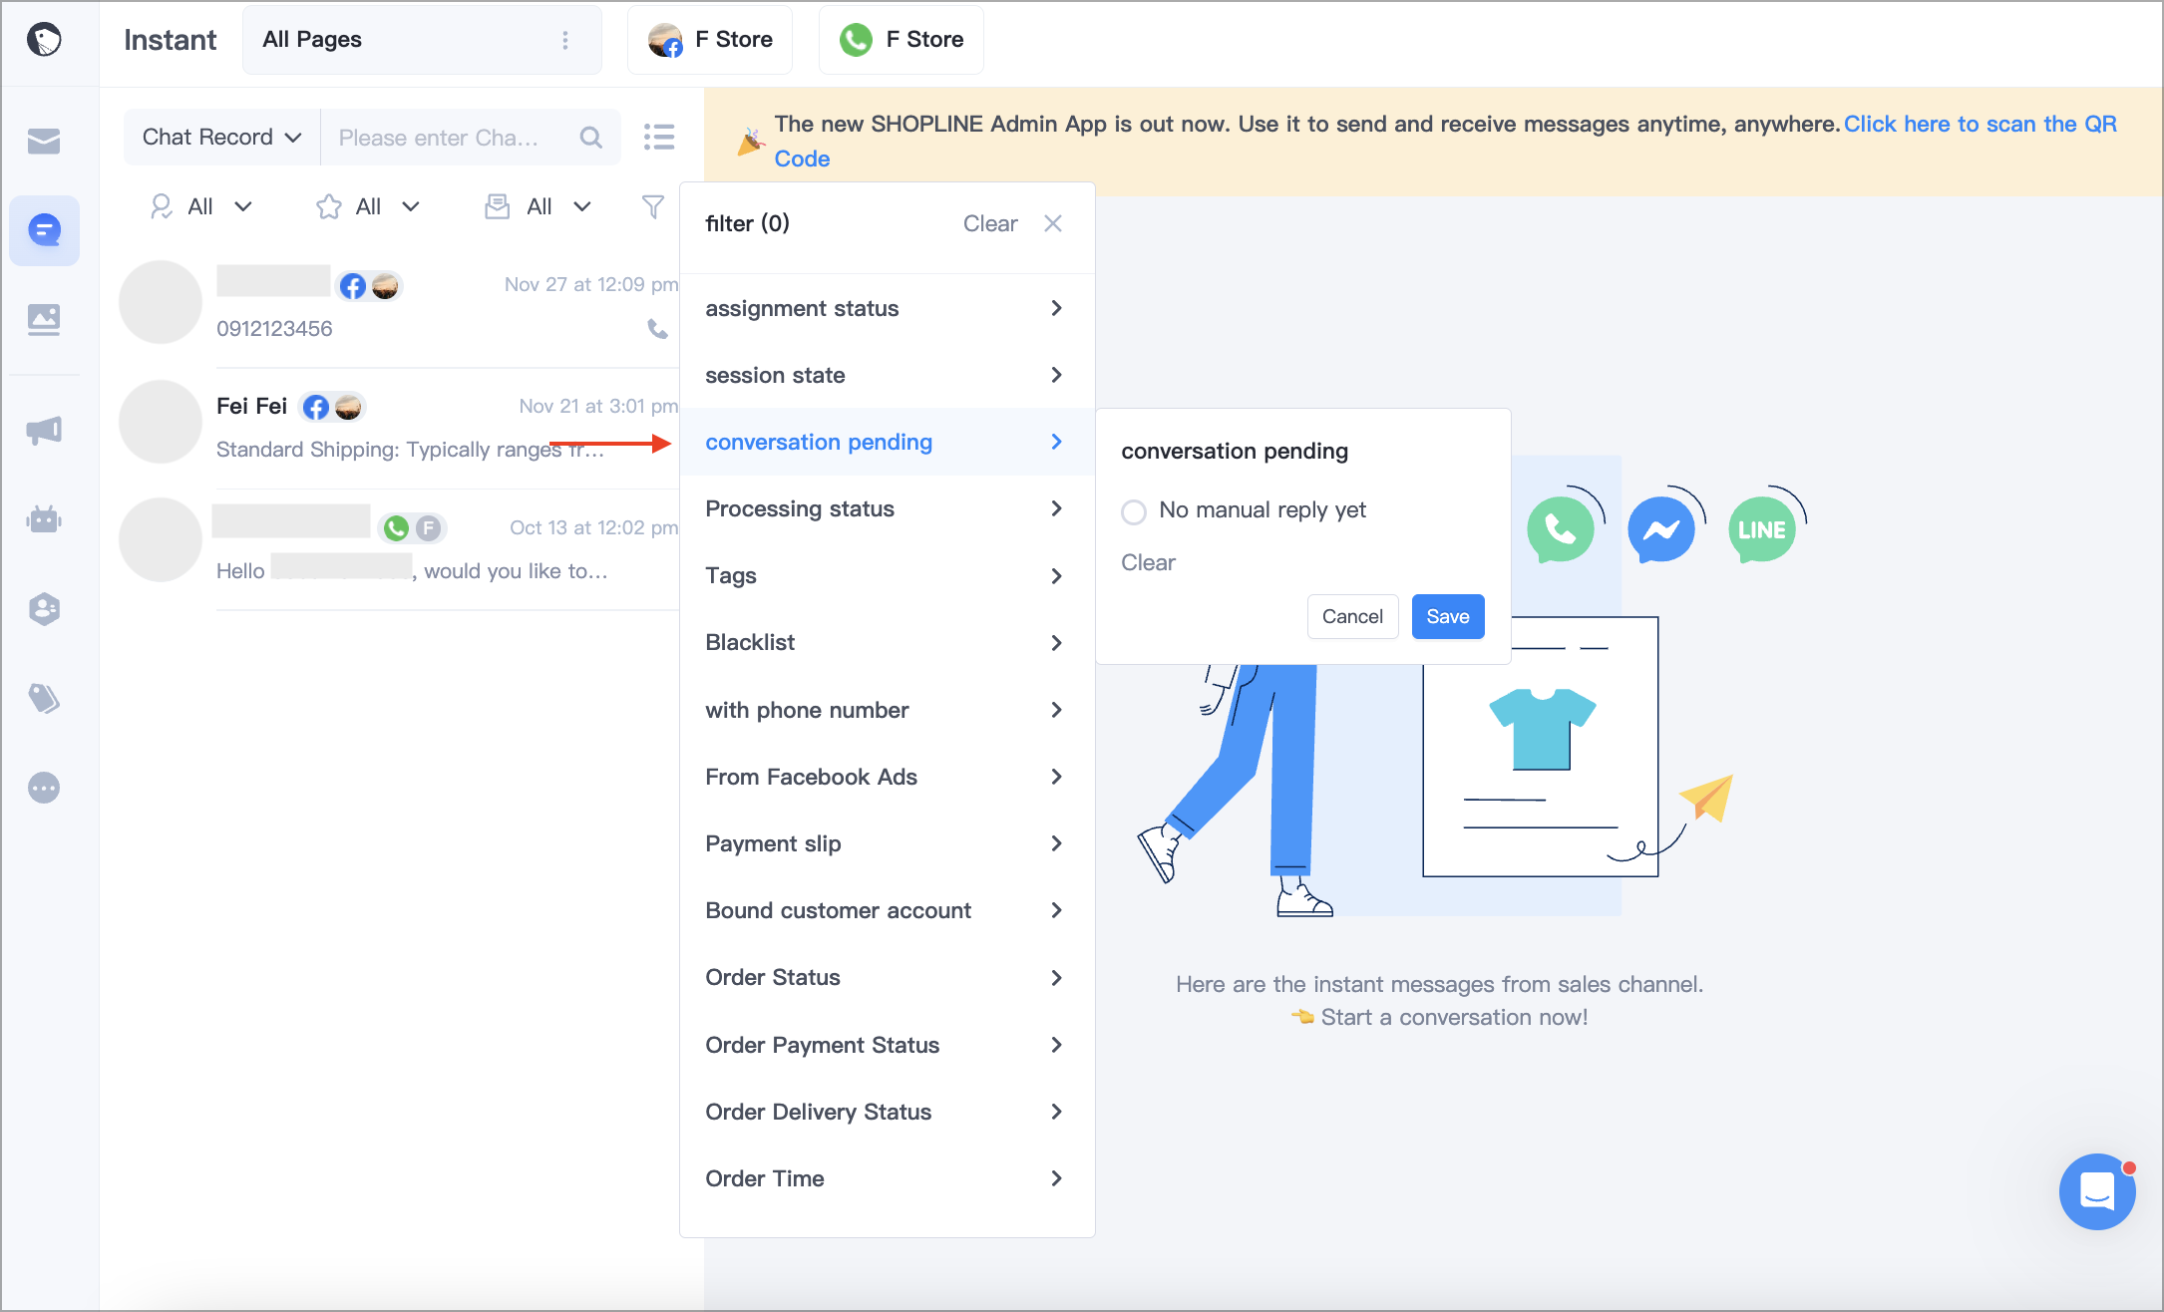Expand Order Delivery Status filter

pyautogui.click(x=887, y=1112)
